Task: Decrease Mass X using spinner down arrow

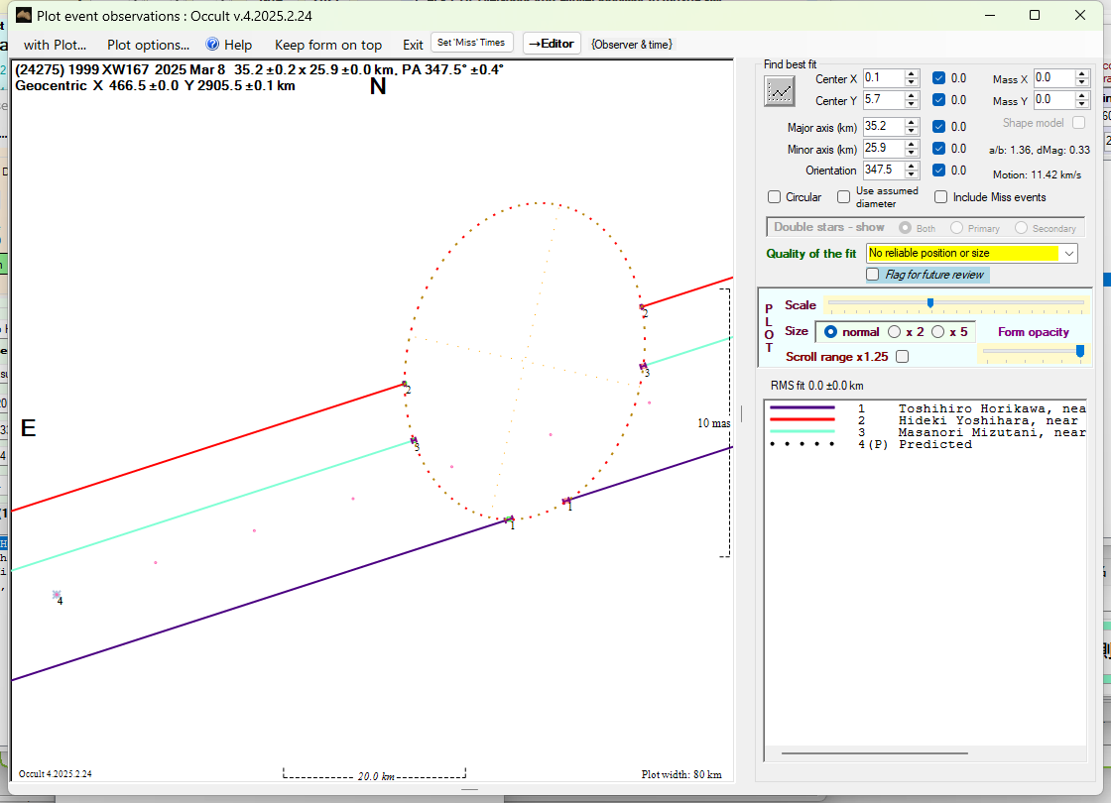Action: [1083, 82]
